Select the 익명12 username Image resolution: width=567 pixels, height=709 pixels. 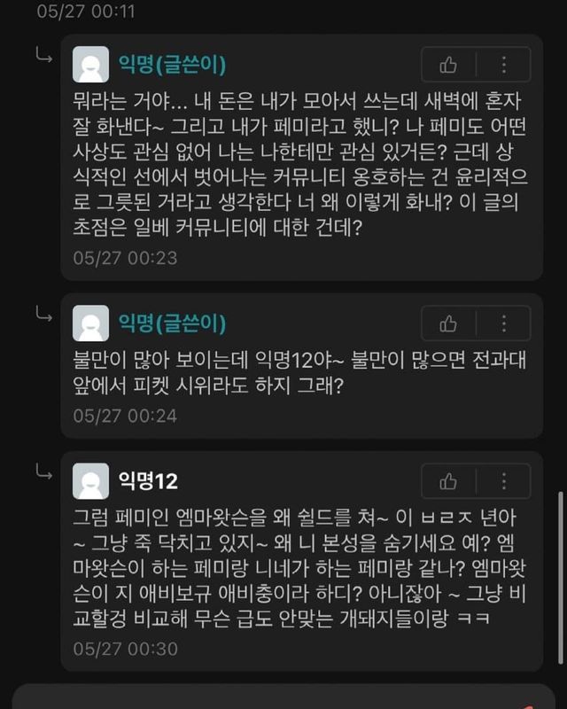(x=148, y=481)
